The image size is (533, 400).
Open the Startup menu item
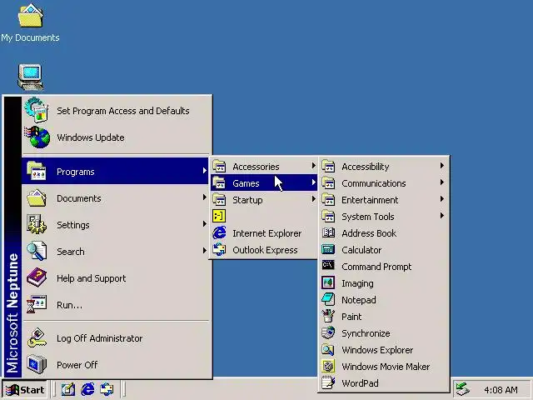point(264,200)
